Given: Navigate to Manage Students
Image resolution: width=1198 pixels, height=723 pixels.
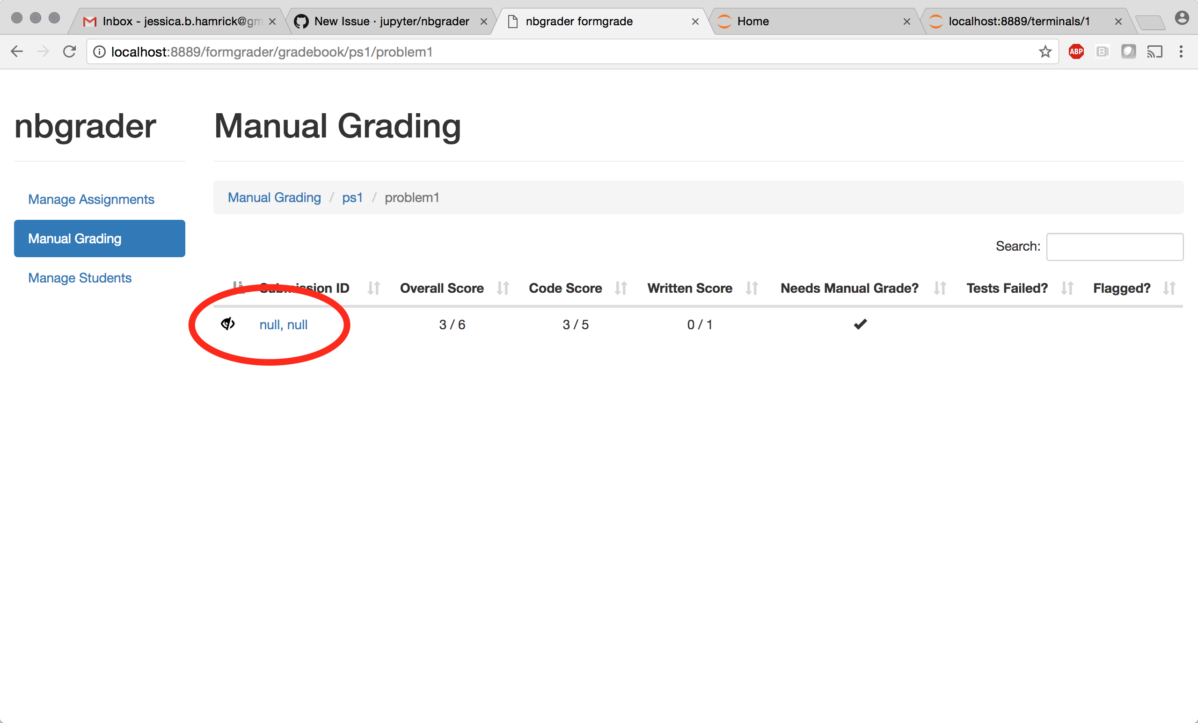Looking at the screenshot, I should pyautogui.click(x=80, y=277).
